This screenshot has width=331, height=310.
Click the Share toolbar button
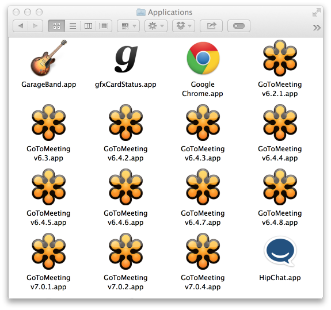pyautogui.click(x=211, y=26)
